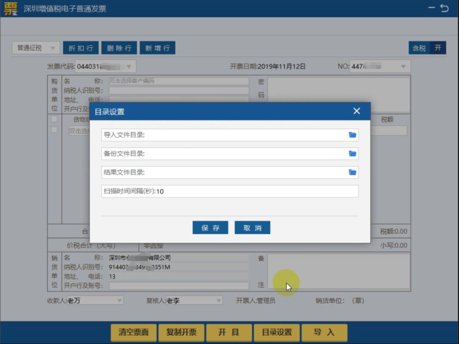Click the 开具 button
Viewport: 459px width, 344px height.
229,332
